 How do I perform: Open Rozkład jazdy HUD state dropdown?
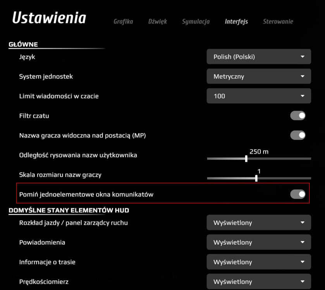258,223
